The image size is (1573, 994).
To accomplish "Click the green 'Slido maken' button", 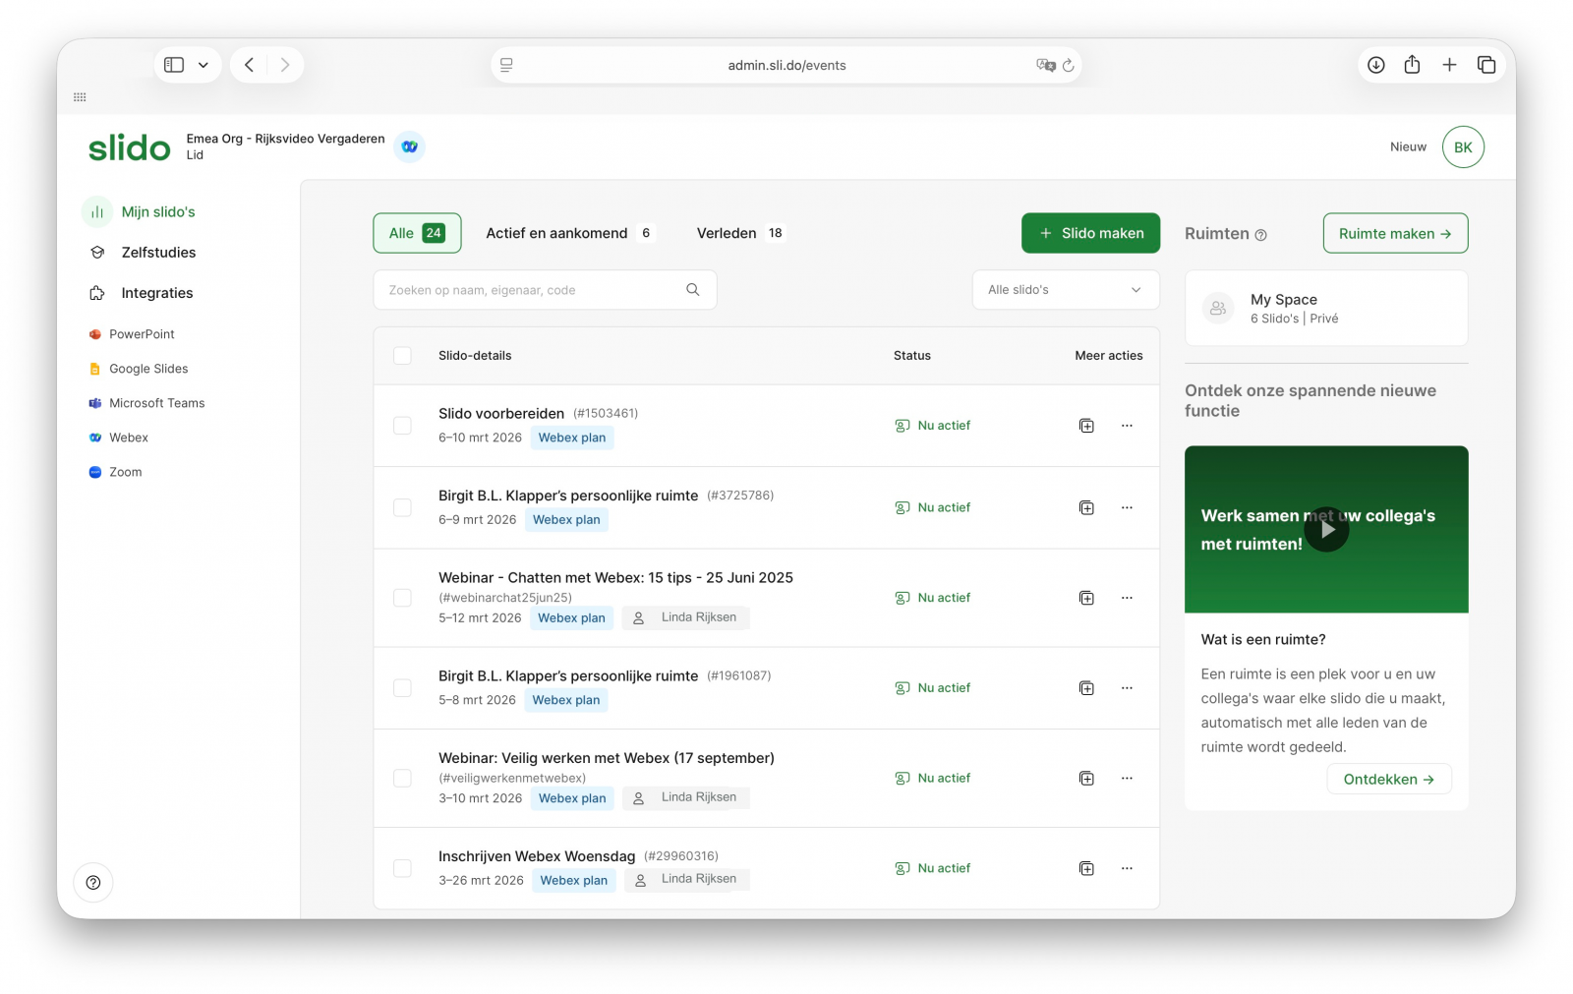I will (x=1090, y=233).
